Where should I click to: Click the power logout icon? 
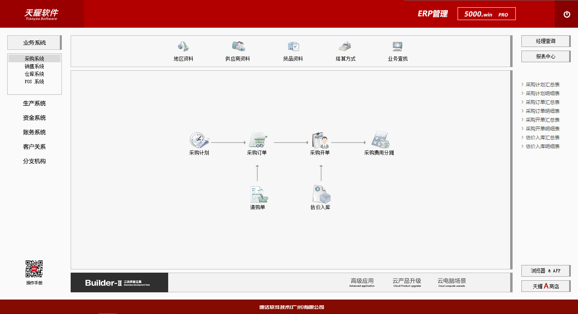click(x=566, y=14)
